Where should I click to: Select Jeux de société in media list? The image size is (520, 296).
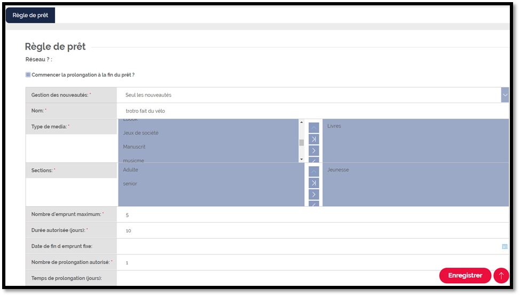(x=140, y=133)
